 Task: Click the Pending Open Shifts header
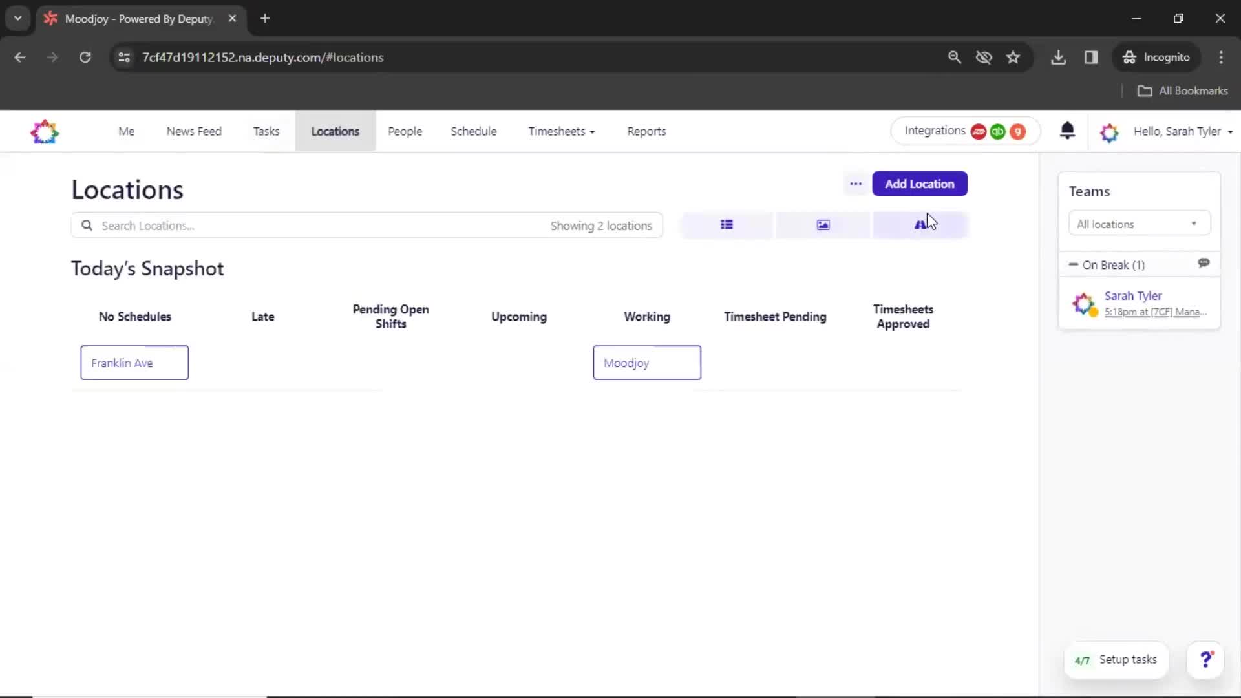coord(391,317)
